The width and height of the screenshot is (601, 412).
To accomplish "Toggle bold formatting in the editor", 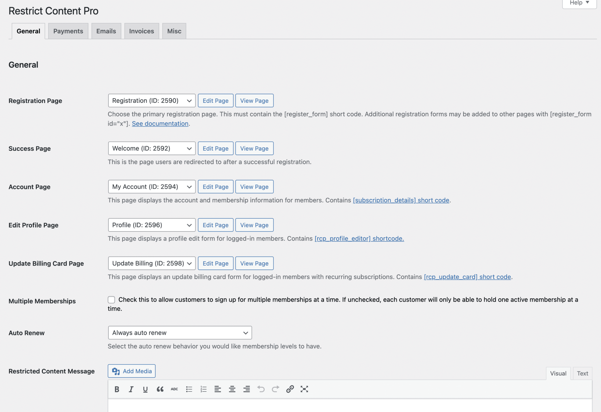I will click(x=117, y=389).
